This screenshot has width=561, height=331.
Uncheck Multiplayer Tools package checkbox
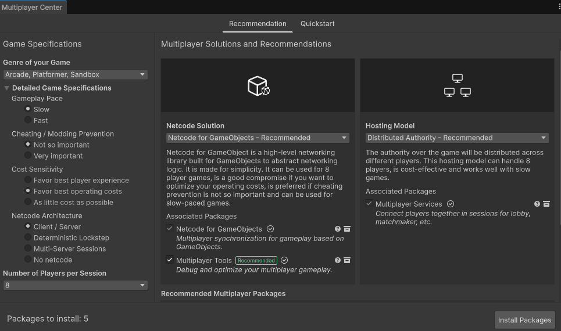[170, 260]
